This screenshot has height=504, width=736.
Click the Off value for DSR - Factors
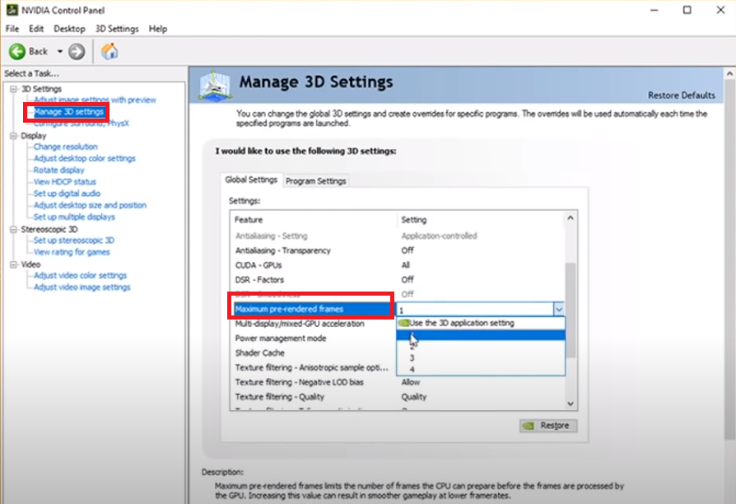[408, 280]
